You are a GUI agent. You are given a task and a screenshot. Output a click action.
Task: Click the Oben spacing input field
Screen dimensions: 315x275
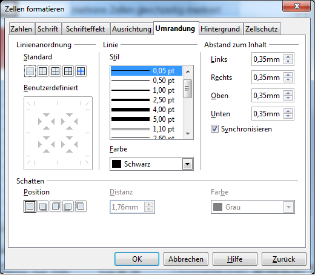268,96
